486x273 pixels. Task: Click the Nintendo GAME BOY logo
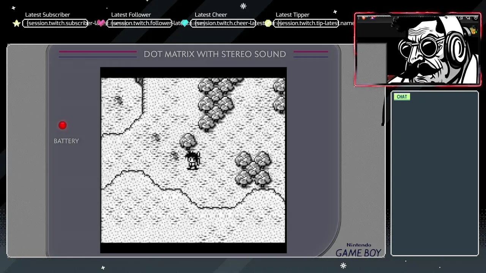pyautogui.click(x=358, y=250)
